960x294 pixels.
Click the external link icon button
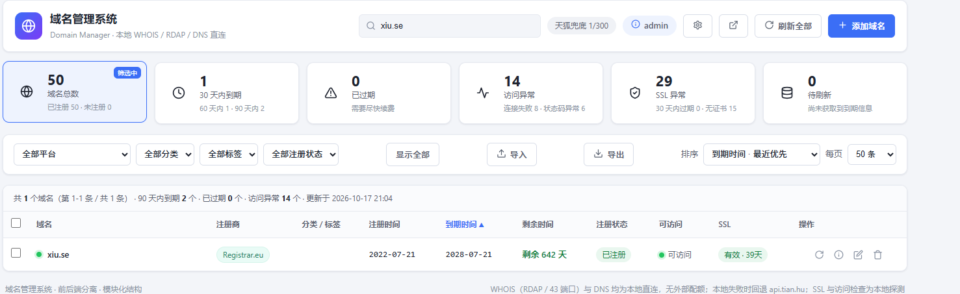click(x=733, y=26)
